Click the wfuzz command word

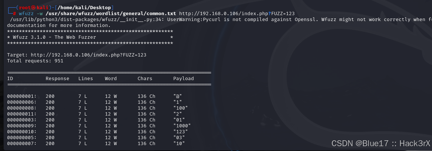pos(26,13)
